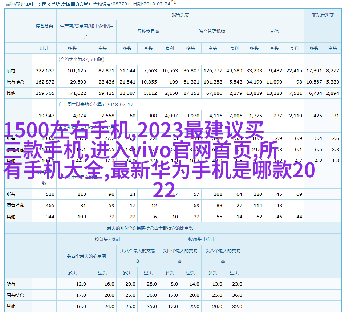345x315 pixels.
Task: Select the non-reportable long value 17,301
Action: [x=314, y=70]
